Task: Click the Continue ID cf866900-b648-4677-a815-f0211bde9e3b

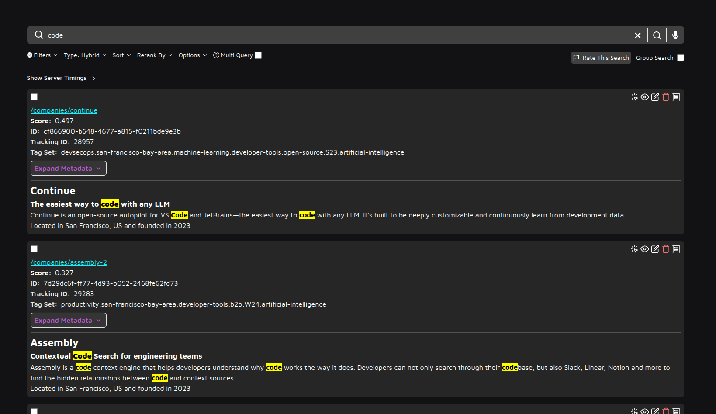Action: [x=112, y=131]
